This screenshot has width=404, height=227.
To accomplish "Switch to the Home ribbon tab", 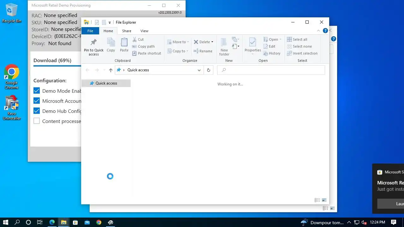I will (x=108, y=31).
